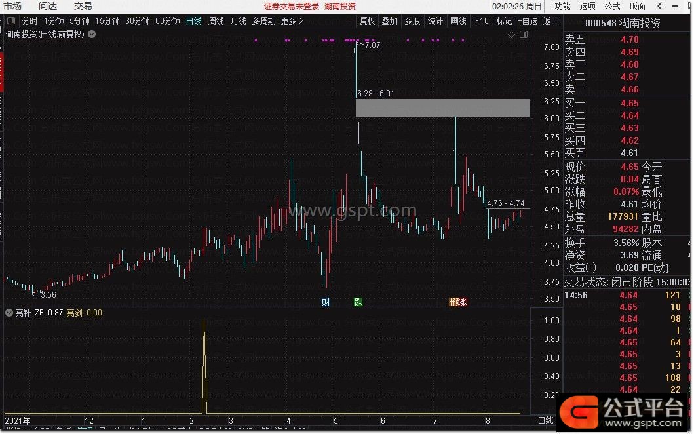Click the 买一 price 4.65
Viewport: 694px width, 434px height.
pos(629,103)
